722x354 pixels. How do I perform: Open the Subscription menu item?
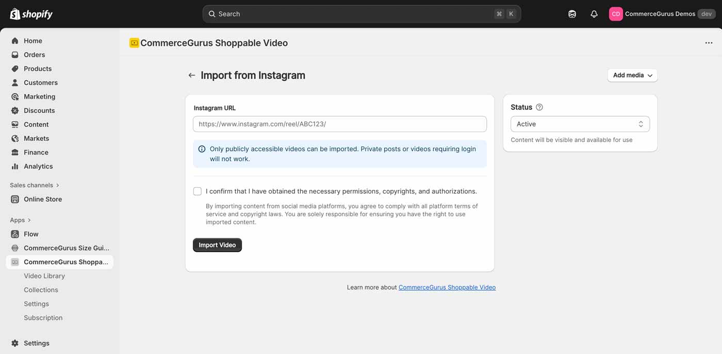43,317
